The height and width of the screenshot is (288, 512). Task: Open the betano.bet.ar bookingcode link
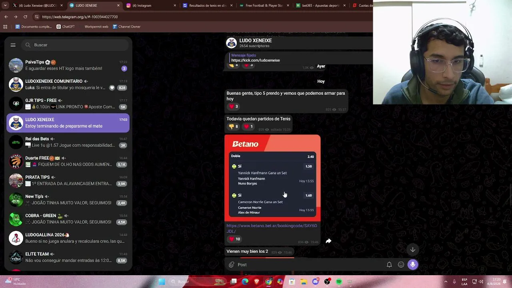[x=272, y=228]
